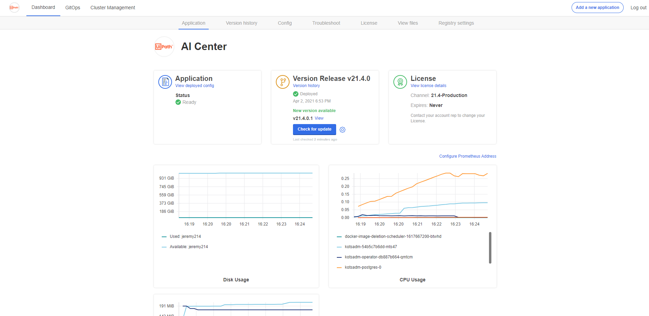This screenshot has width=649, height=316.
Task: Click the Application card document icon
Action: click(x=165, y=82)
